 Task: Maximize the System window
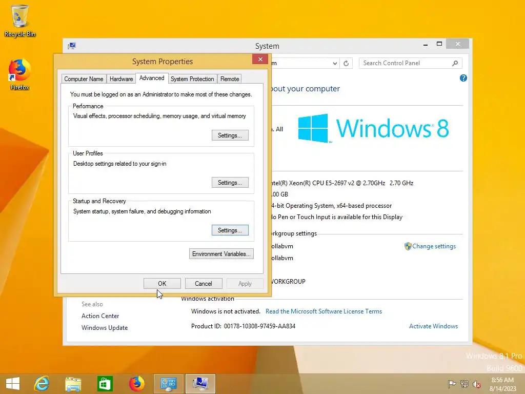pyautogui.click(x=439, y=44)
